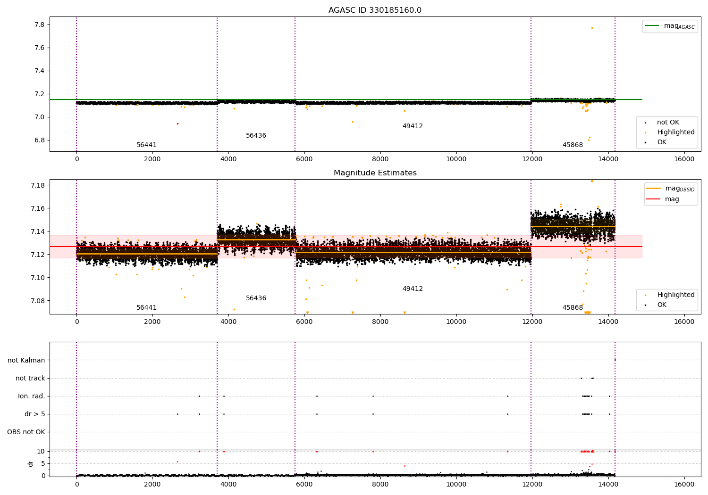Click observation label 56441 in top plot
The image size is (708, 495).
pos(146,145)
